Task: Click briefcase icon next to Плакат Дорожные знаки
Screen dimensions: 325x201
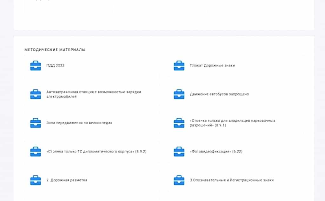Action: [x=179, y=66]
